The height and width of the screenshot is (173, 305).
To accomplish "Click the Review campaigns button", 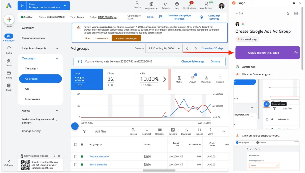I will coord(126,38).
